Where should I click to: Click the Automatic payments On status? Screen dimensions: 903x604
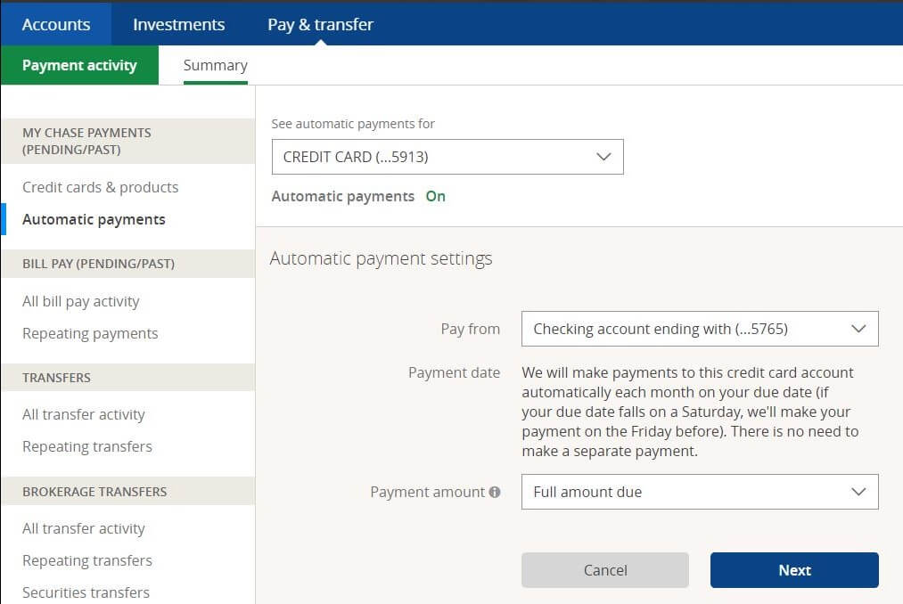point(435,196)
